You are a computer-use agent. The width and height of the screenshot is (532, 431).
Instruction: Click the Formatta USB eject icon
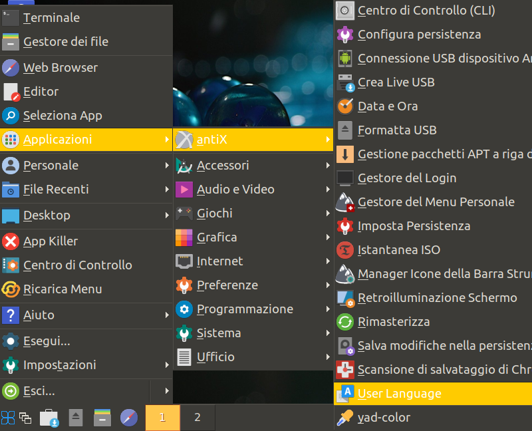(345, 130)
